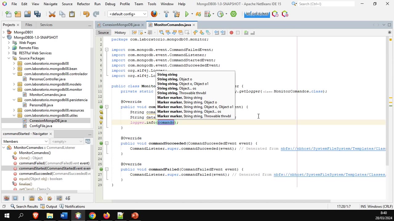Click the red Start Macro Recording icon
This screenshot has width=394, height=221.
click(x=231, y=33)
